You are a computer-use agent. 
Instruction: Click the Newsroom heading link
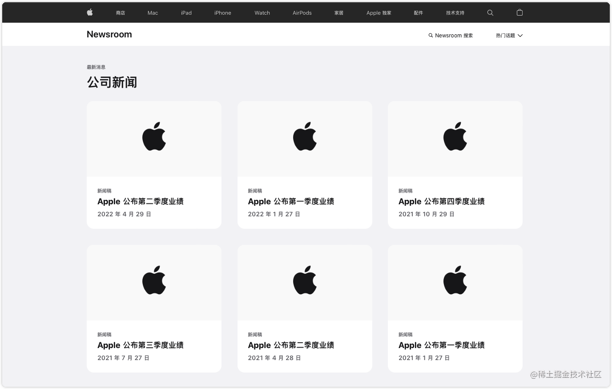point(109,34)
